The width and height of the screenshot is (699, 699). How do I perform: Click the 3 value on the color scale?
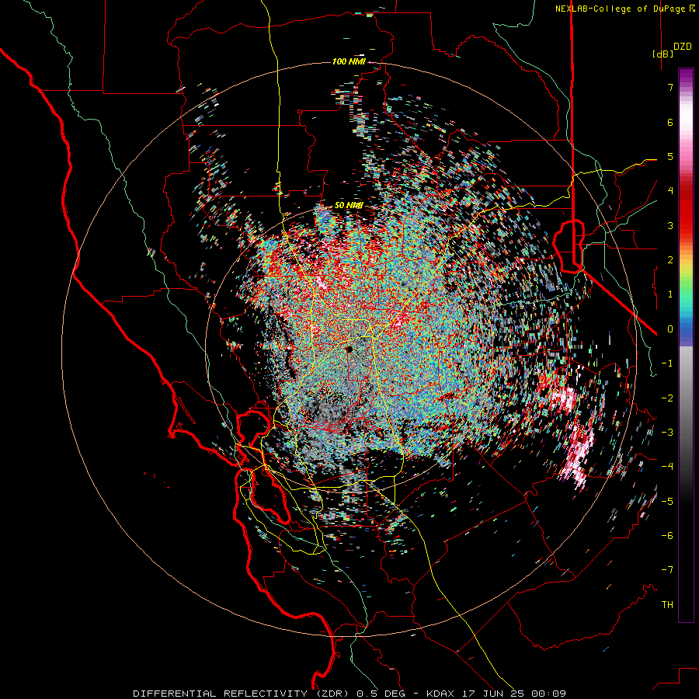[670, 225]
